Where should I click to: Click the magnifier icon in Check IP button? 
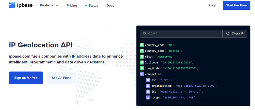coord(228,34)
